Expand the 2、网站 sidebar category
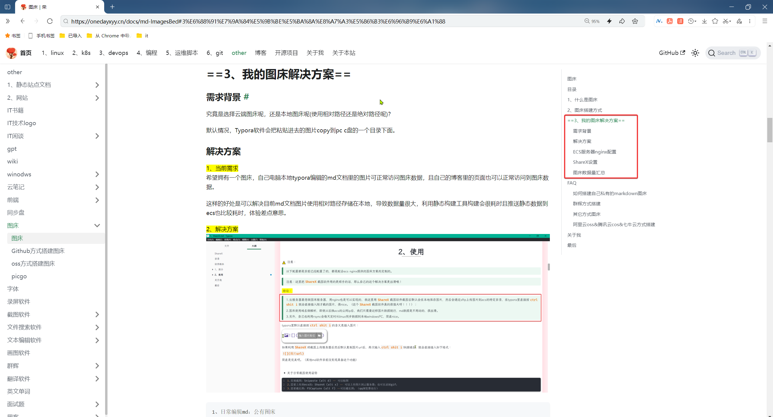The image size is (773, 417). [x=97, y=98]
